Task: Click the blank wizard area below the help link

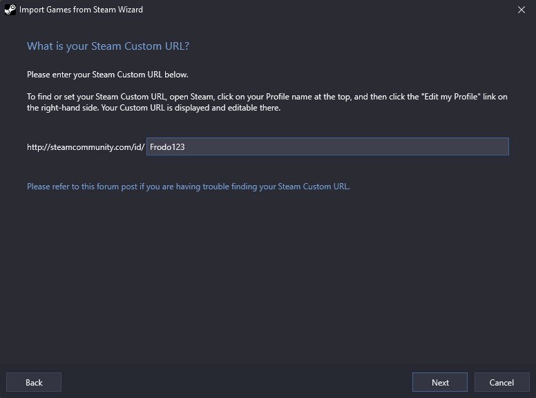Action: pyautogui.click(x=267, y=274)
